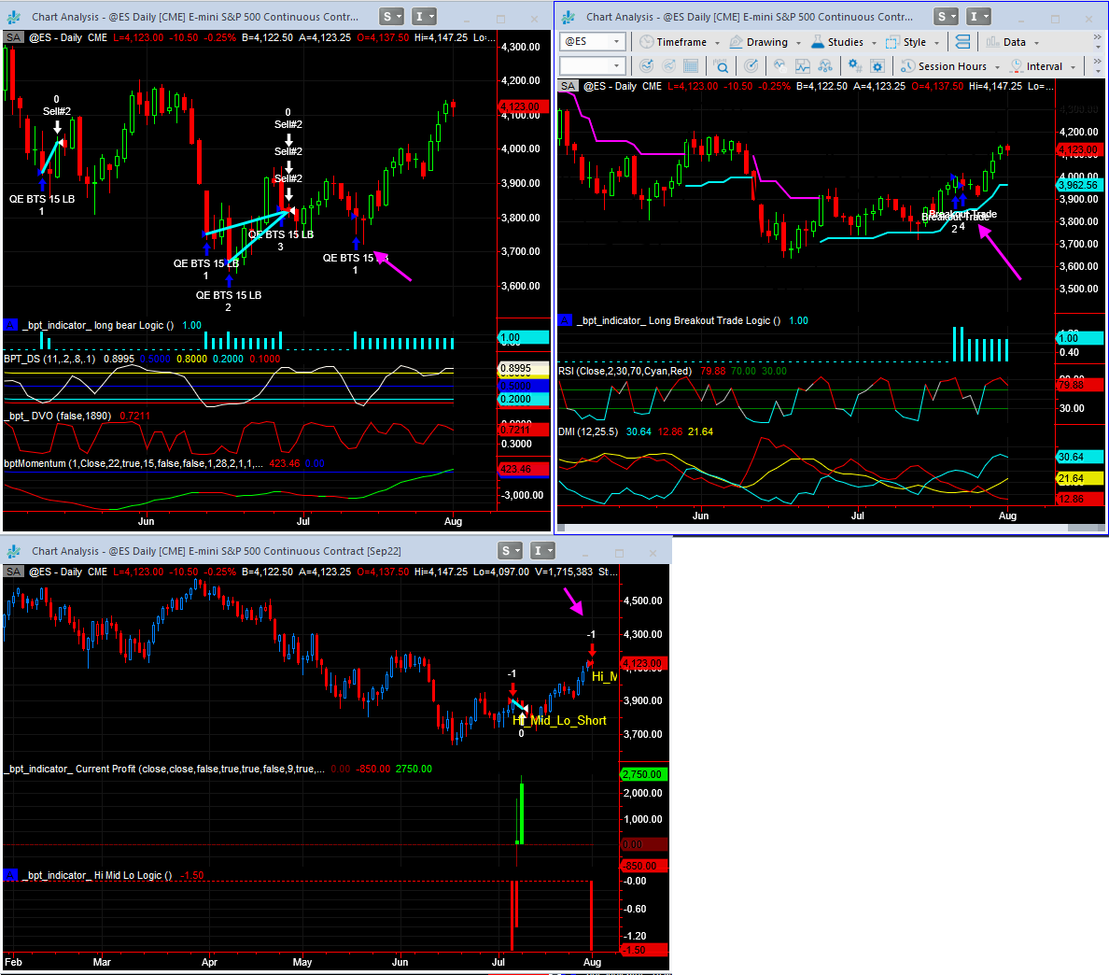Click the cyan 3,962.56 price label

(1079, 185)
